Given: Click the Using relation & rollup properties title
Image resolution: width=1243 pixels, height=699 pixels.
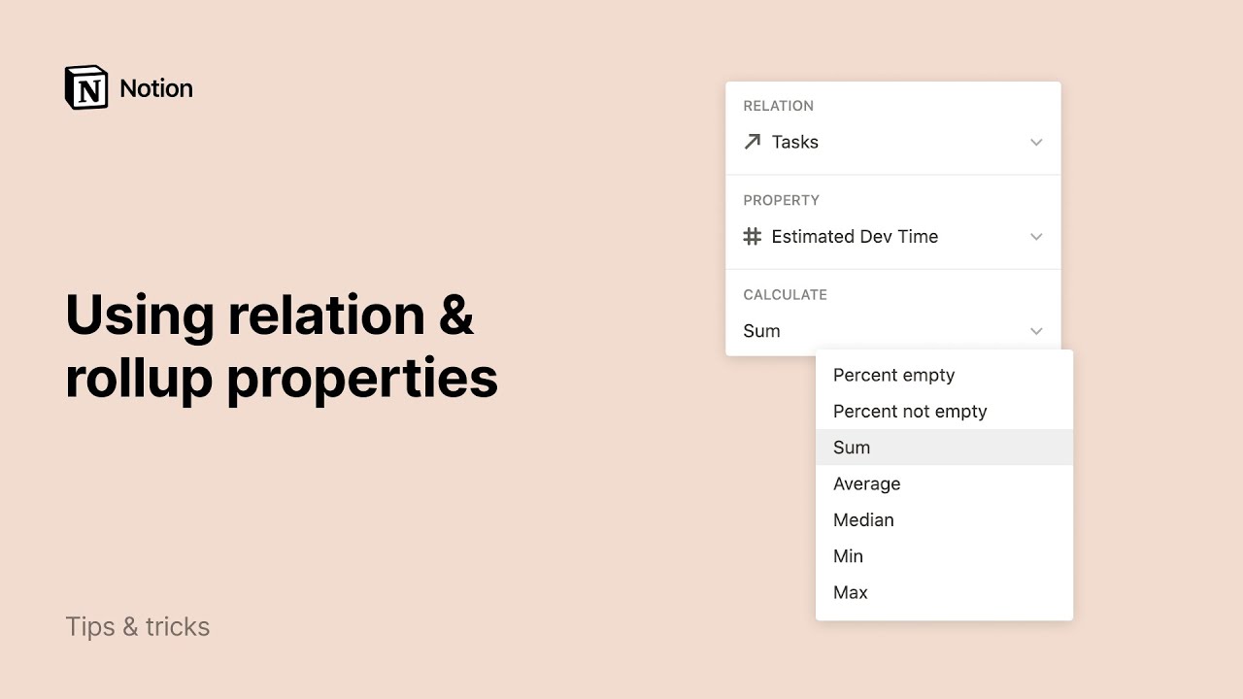Looking at the screenshot, I should [281, 346].
